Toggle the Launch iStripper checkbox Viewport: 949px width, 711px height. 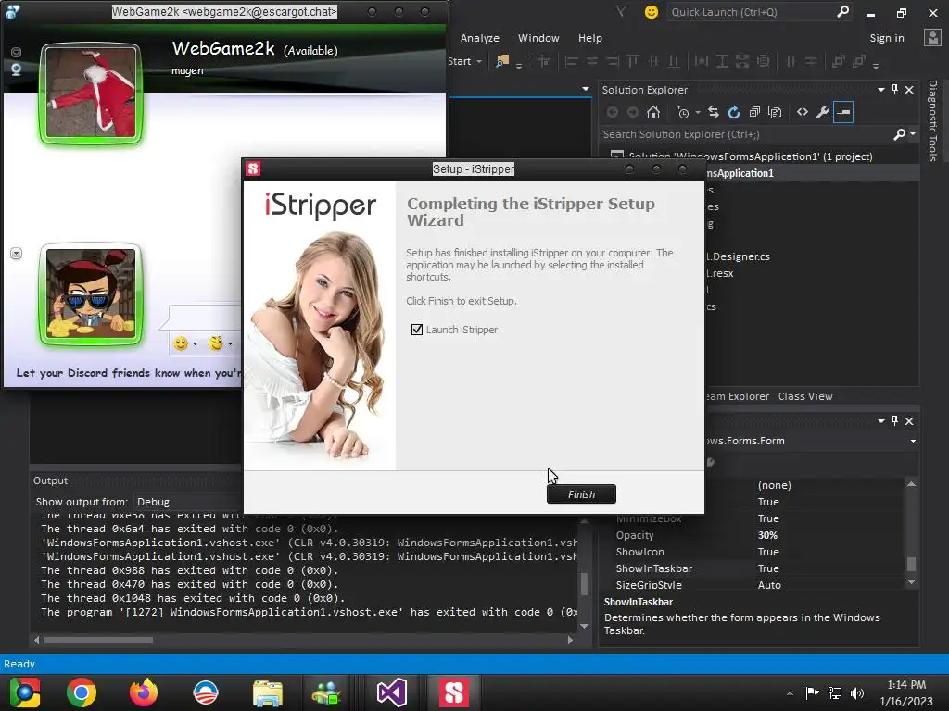coord(417,330)
